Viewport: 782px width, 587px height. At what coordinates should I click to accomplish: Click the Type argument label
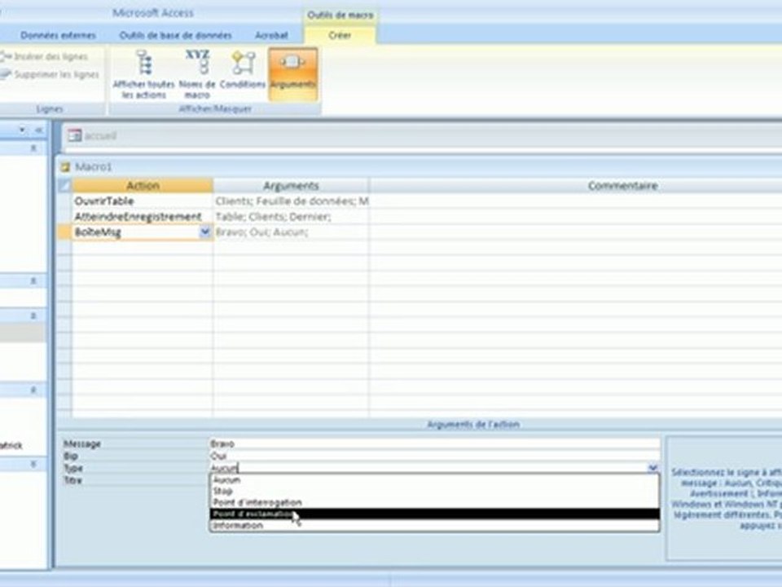click(72, 468)
